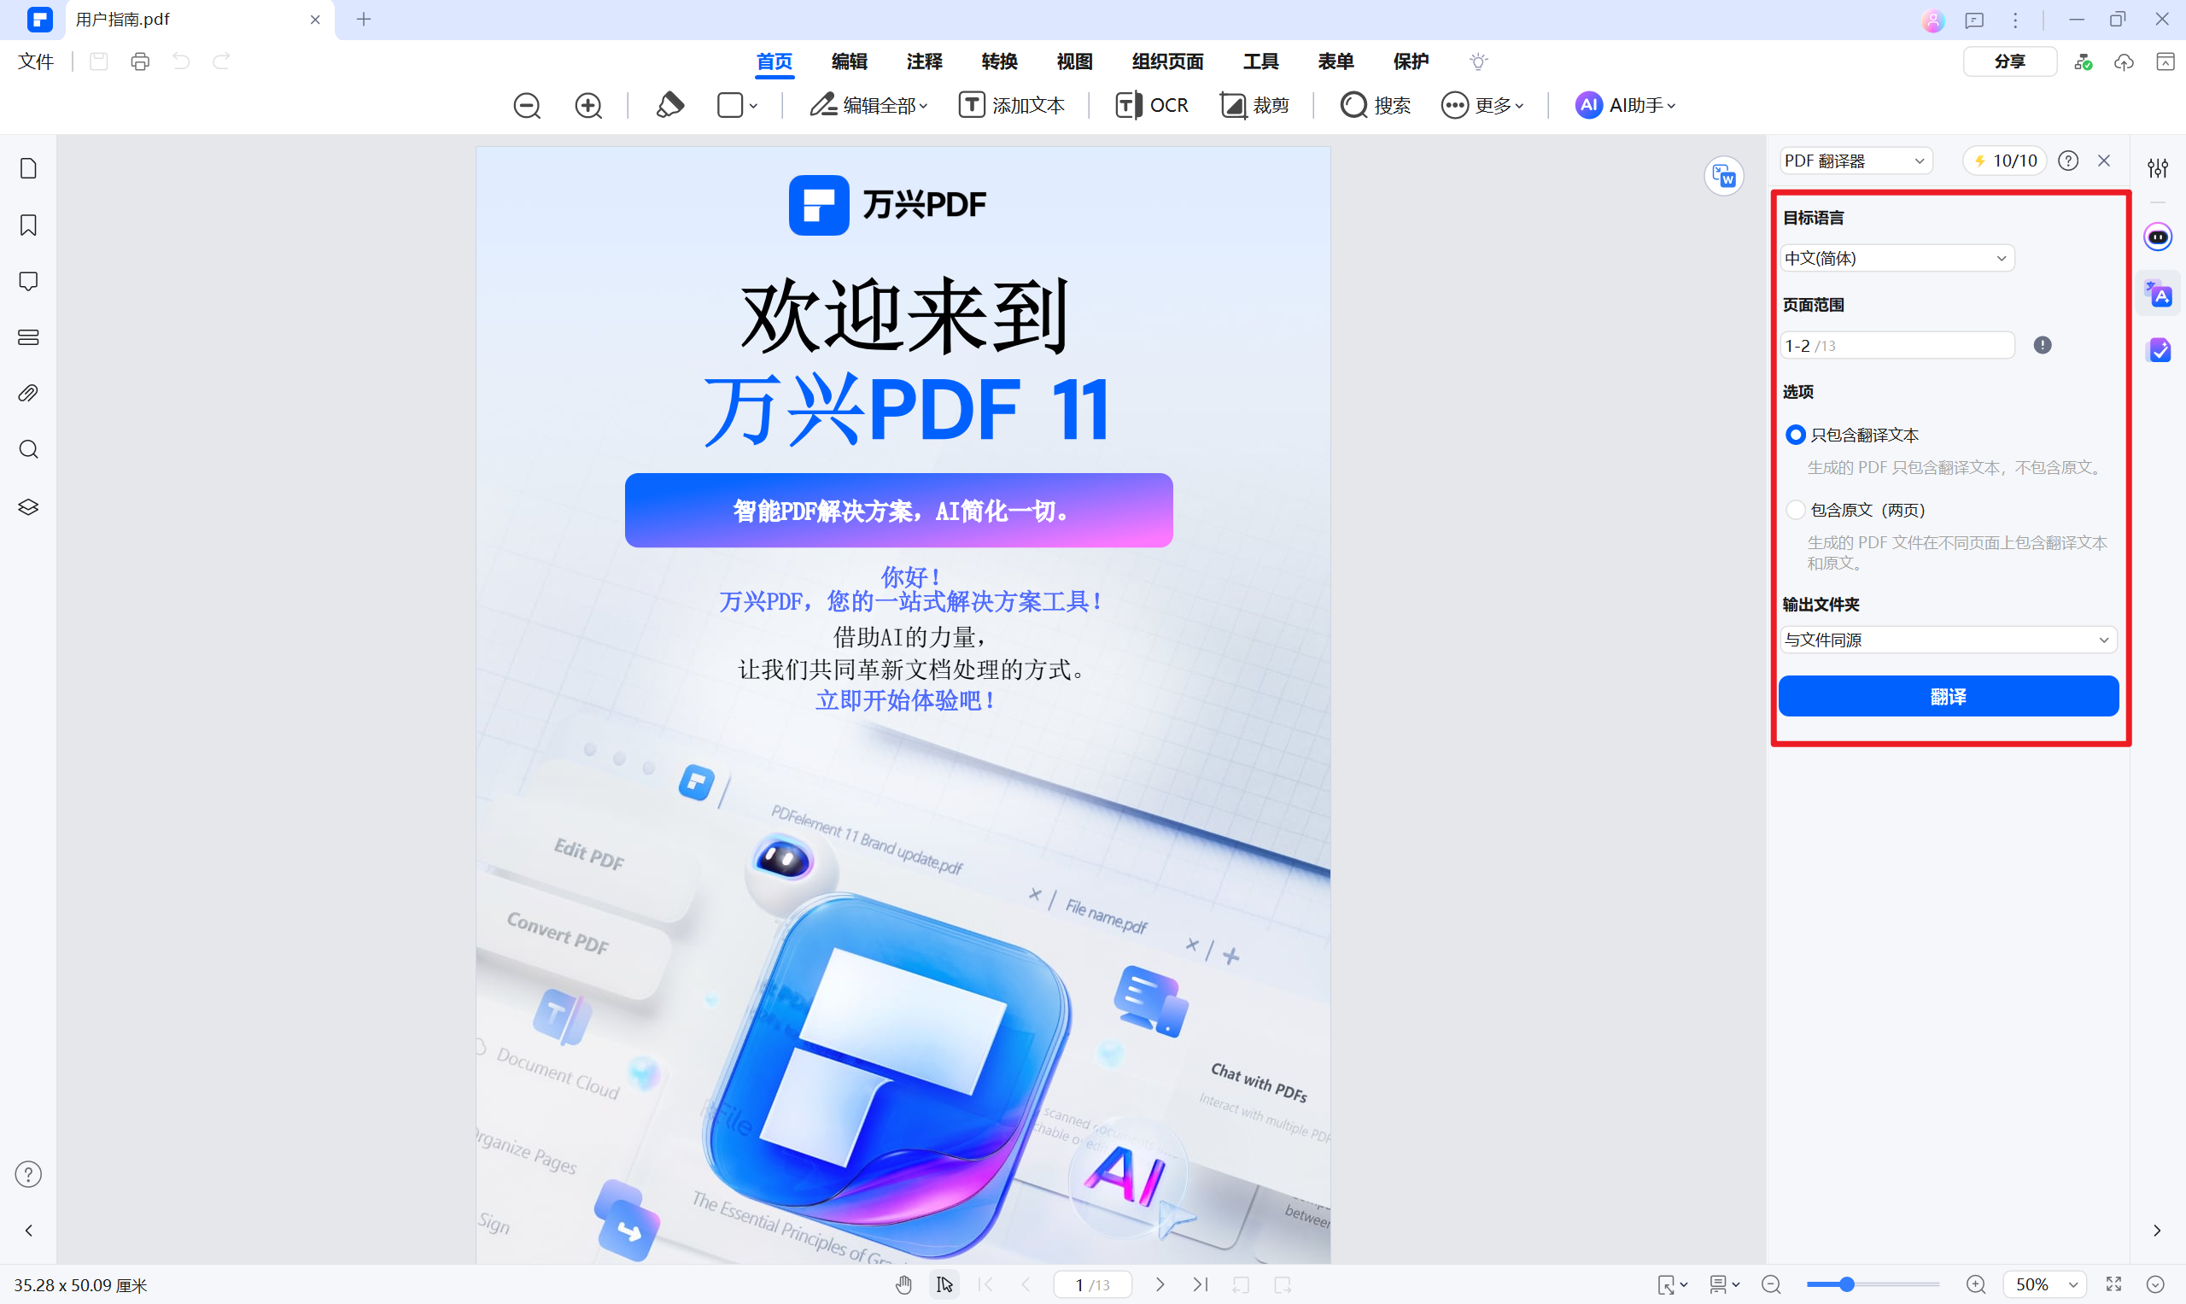
Task: Open the attachments paperclip panel
Action: coord(28,393)
